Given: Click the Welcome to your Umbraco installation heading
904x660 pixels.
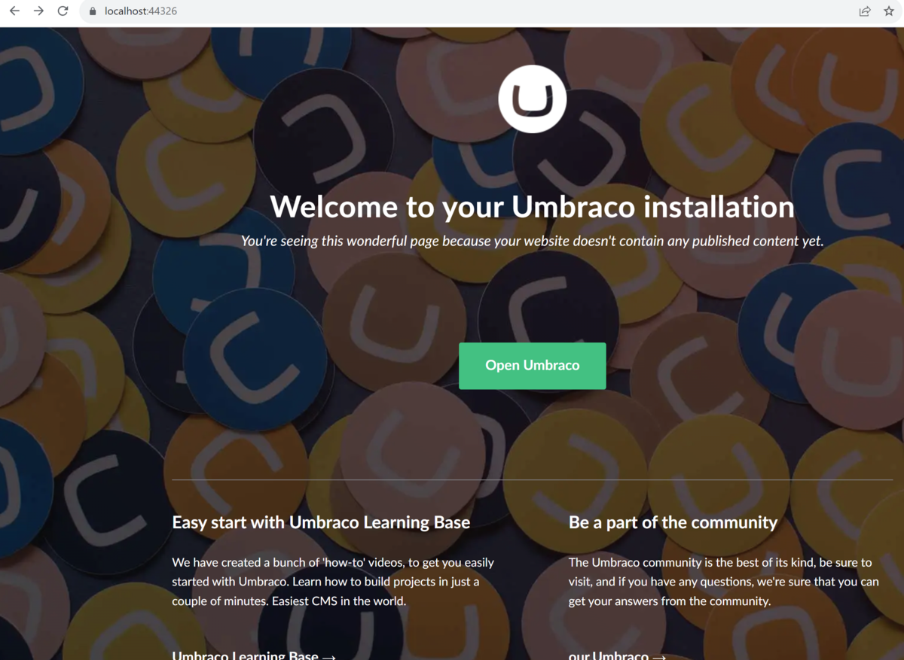Looking at the screenshot, I should [533, 207].
